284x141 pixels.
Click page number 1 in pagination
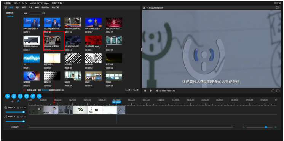point(132,90)
